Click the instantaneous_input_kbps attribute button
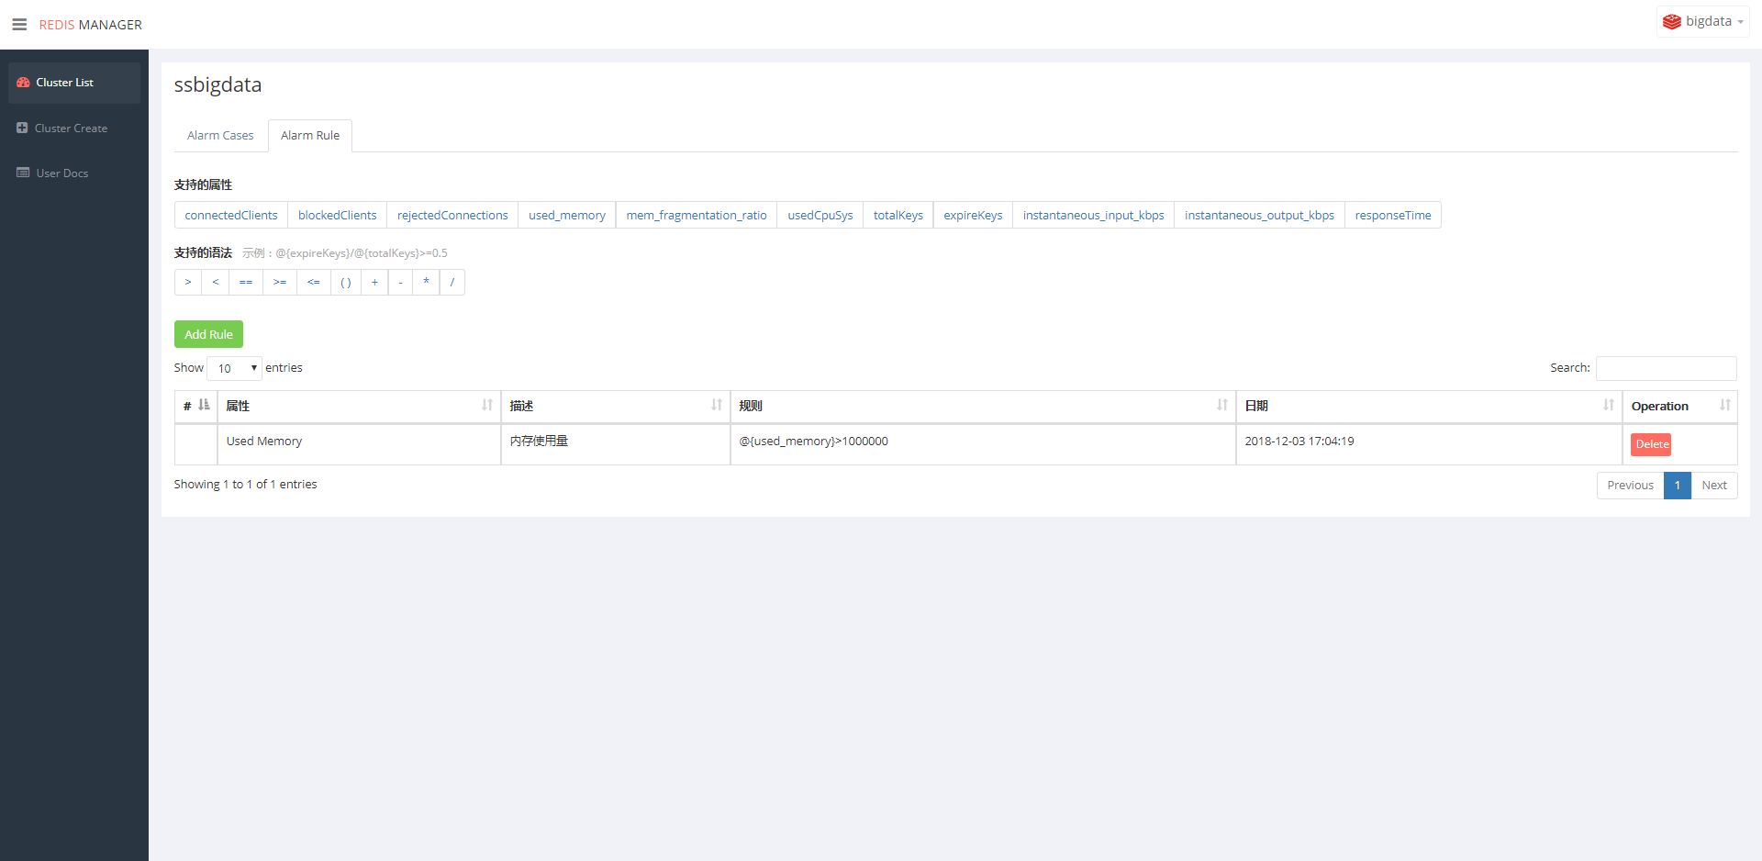 tap(1093, 215)
